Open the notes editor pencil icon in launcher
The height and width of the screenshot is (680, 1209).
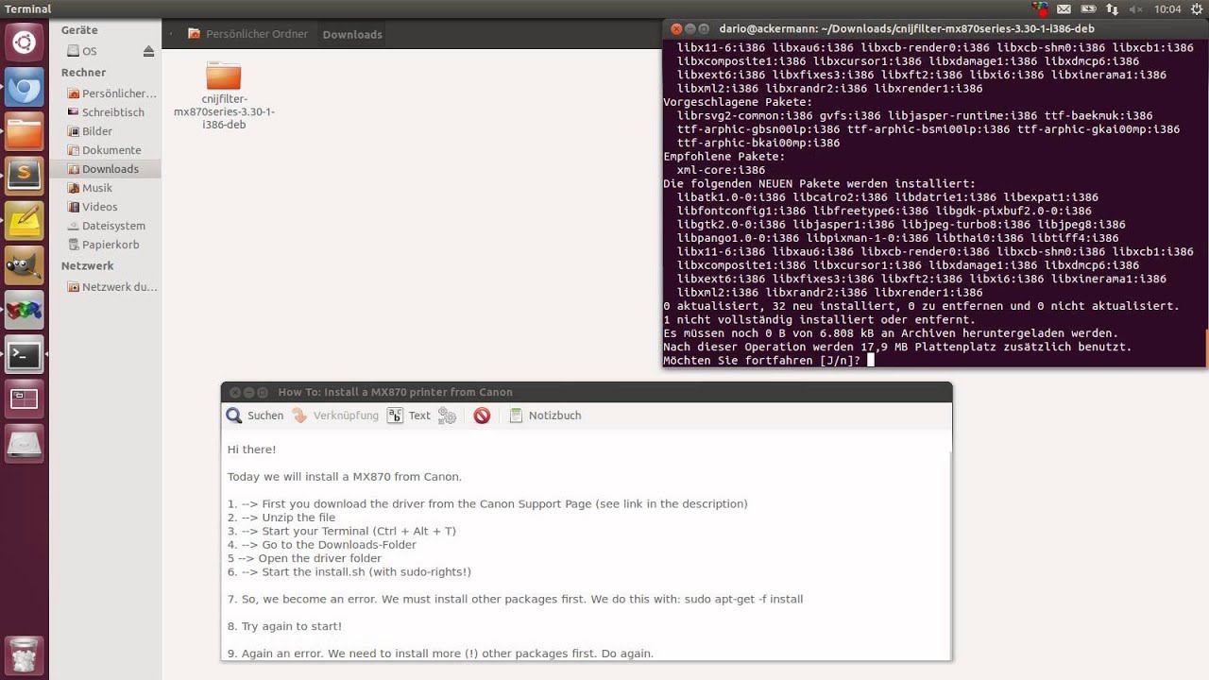point(25,221)
